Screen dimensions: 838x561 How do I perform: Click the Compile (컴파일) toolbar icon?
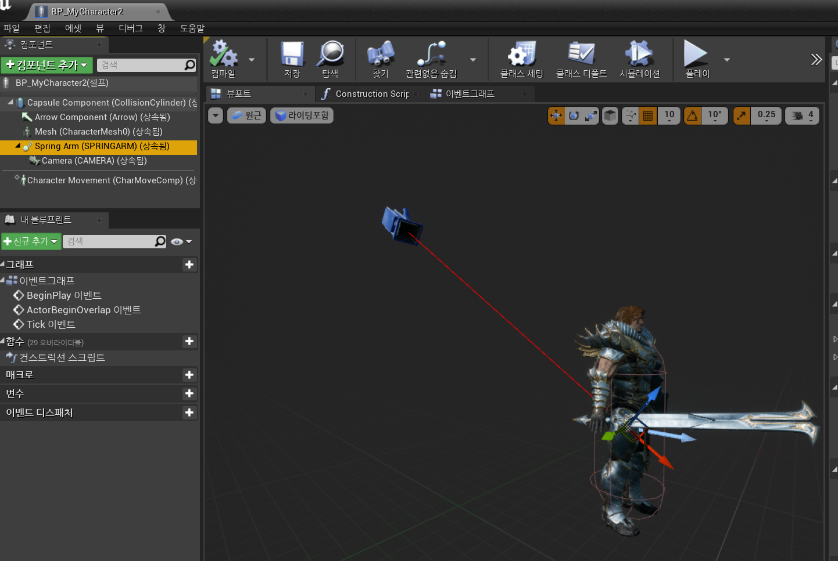click(224, 54)
